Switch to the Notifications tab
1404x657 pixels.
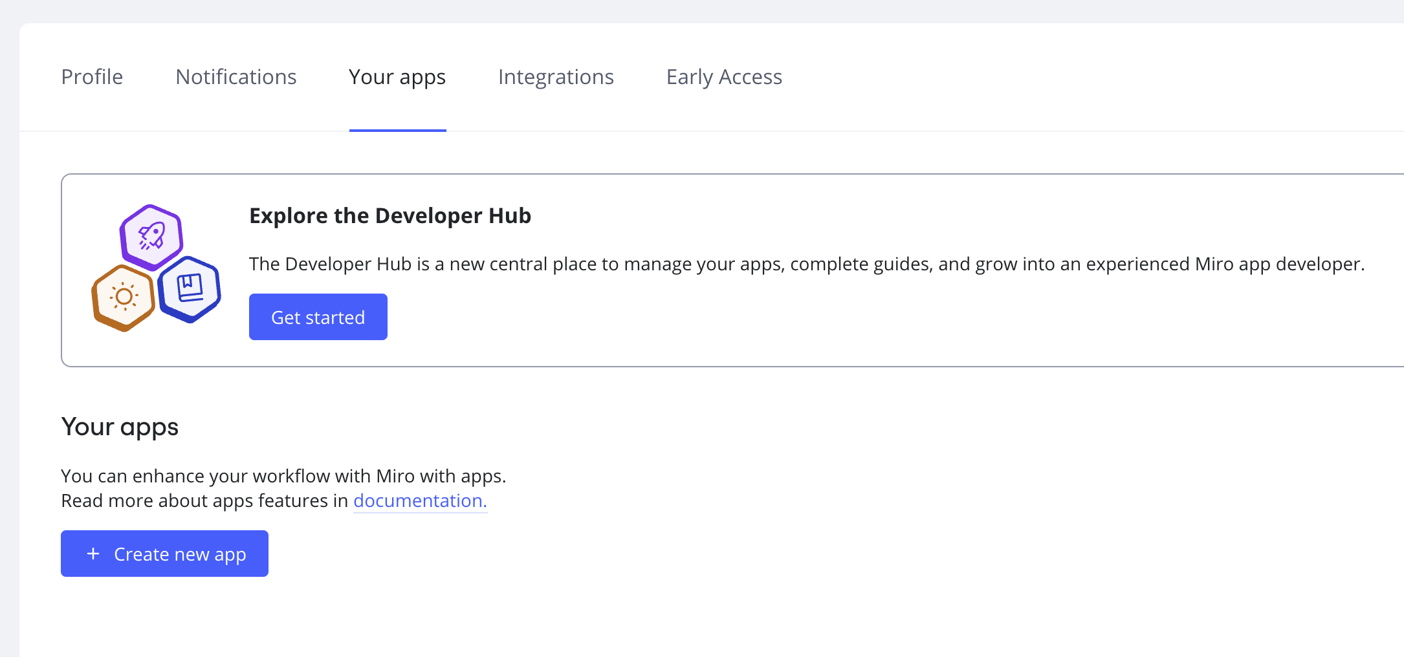236,77
